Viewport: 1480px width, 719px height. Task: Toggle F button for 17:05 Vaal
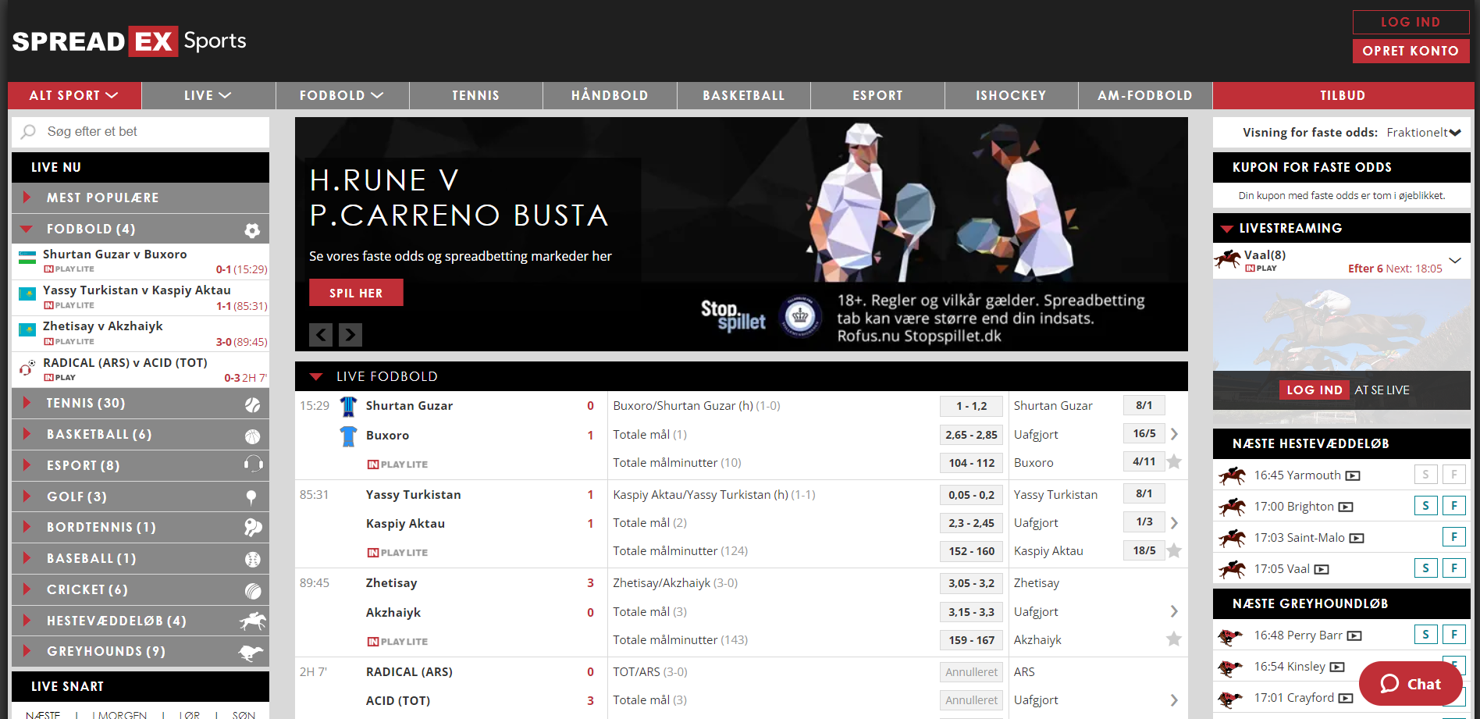(1454, 568)
